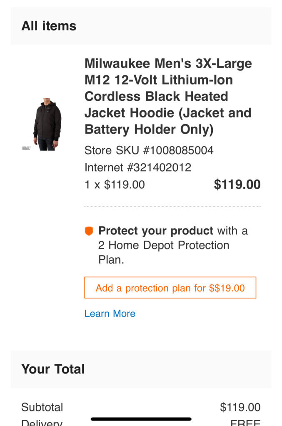This screenshot has height=426, width=282.
Task: Tap the bold $119.00 item price
Action: point(237,184)
